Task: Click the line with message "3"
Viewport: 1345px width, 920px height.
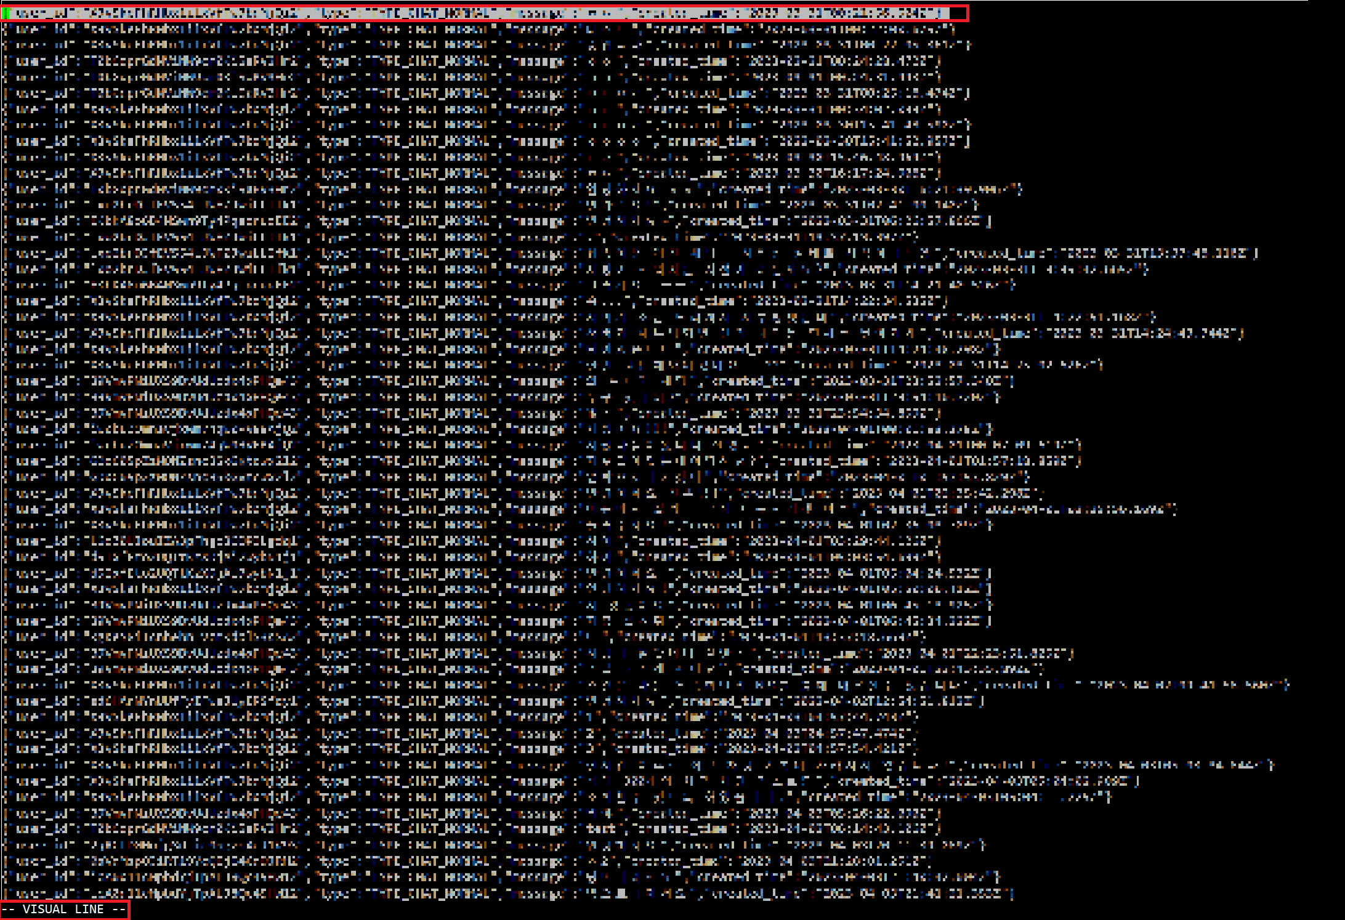Action: coord(459,749)
